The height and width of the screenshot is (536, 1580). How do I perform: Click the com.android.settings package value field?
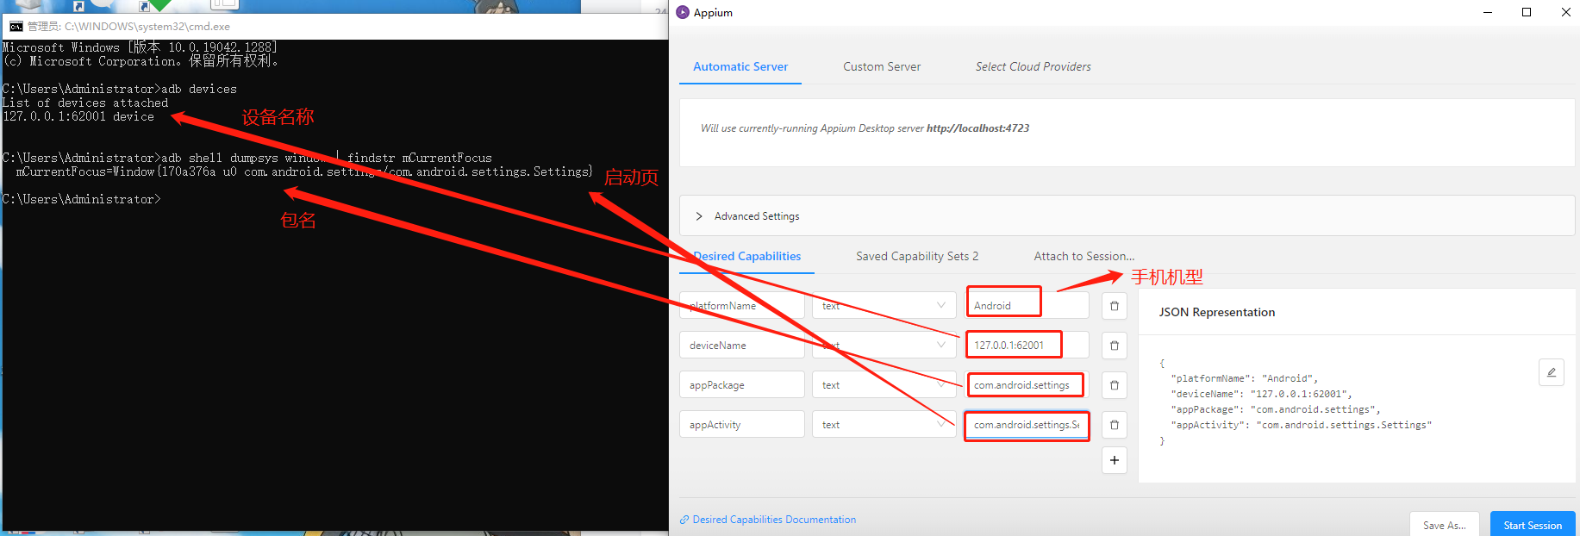point(1027,385)
